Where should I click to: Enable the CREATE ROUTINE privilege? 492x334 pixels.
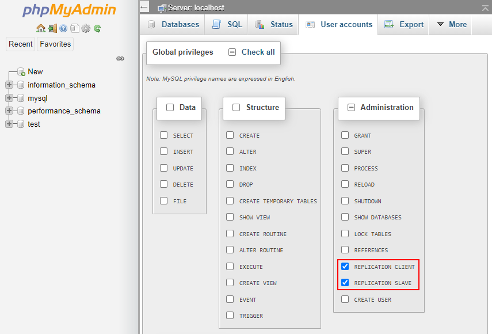pos(230,234)
